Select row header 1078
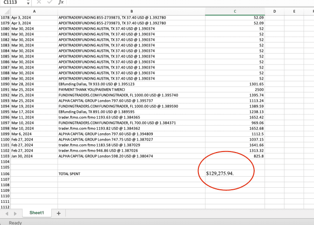314x225 pixels. (x=5, y=18)
